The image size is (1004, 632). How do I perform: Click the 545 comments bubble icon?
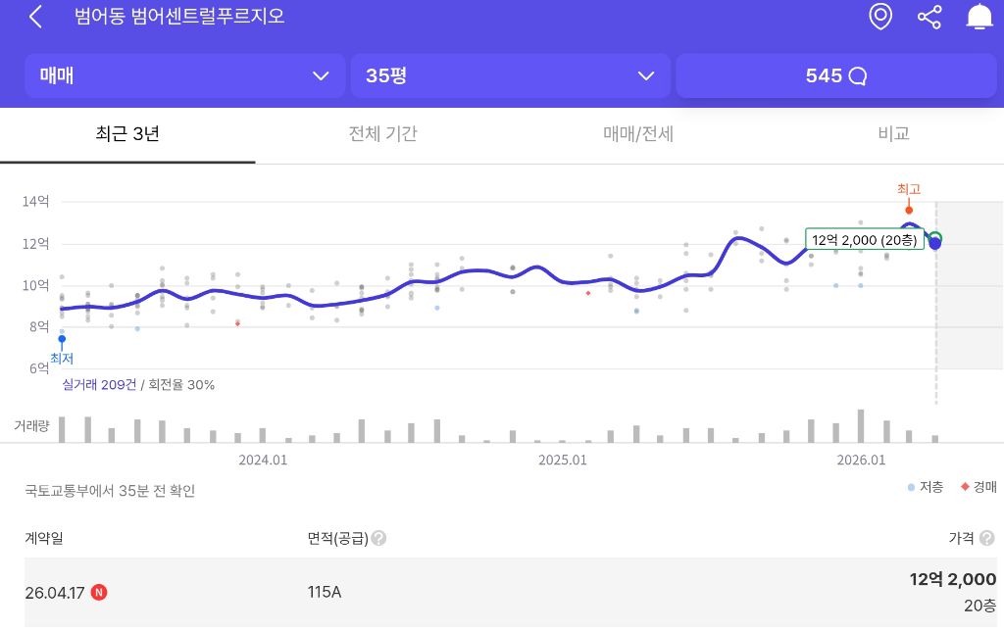click(x=857, y=76)
